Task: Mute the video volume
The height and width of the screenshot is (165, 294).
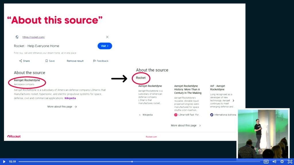Action: pyautogui.click(x=274, y=162)
